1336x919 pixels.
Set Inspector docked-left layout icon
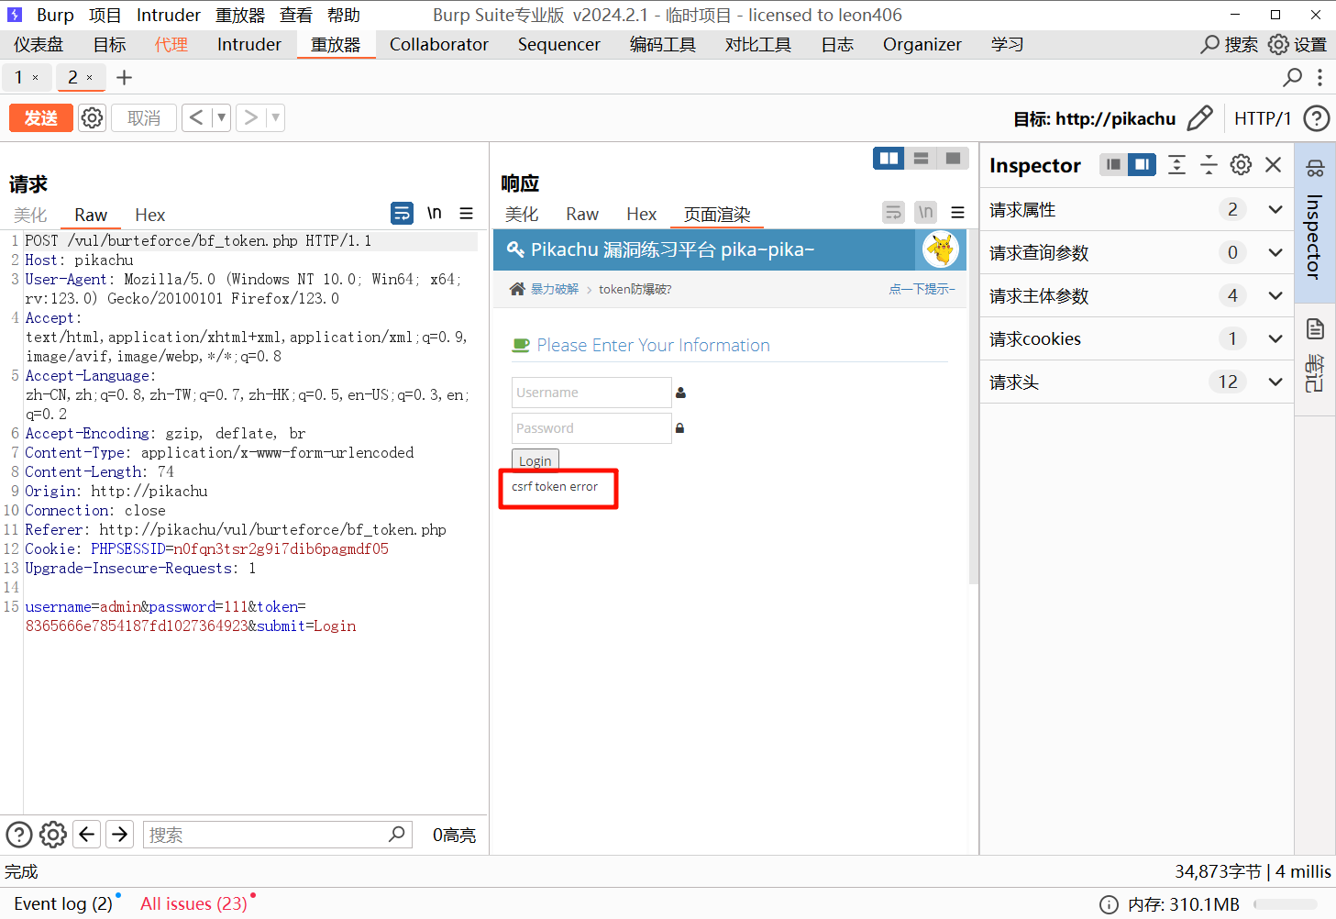pos(1113,164)
